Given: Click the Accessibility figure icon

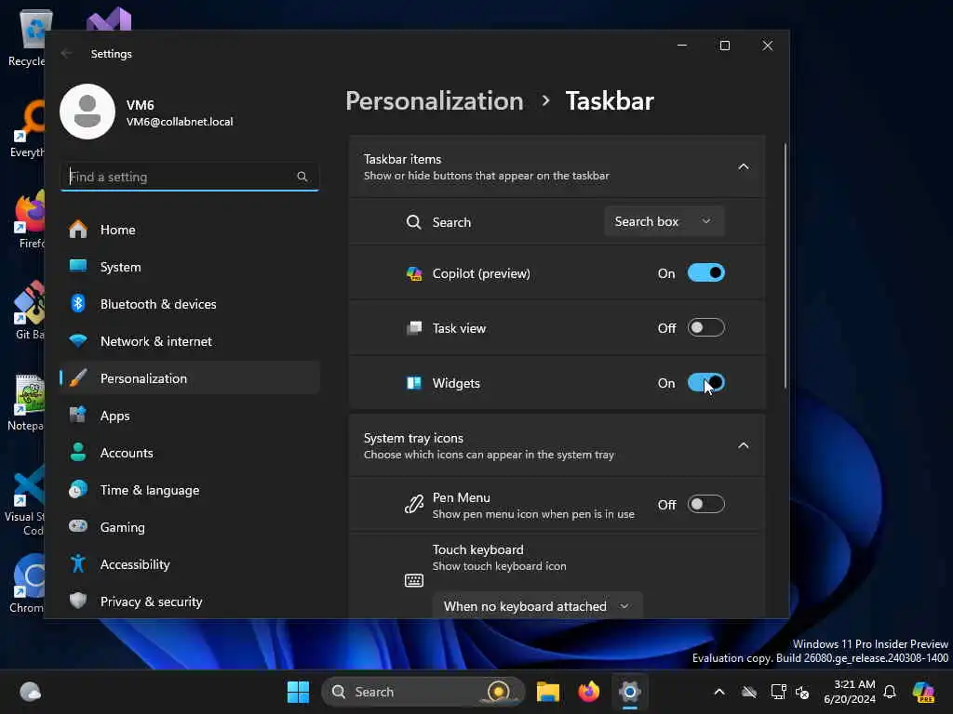Looking at the screenshot, I should pos(78,563).
